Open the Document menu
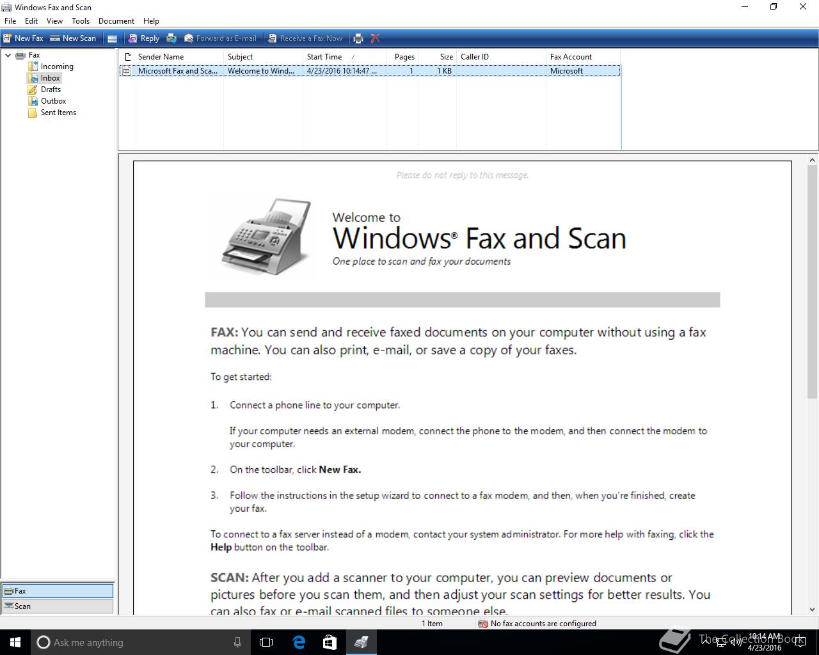Viewport: 819px width, 655px height. click(x=116, y=21)
